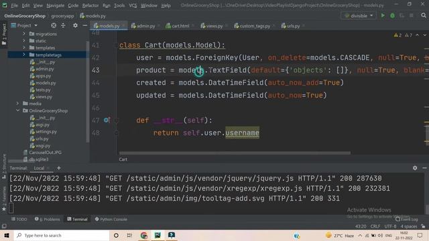Hide the Terminal tool window
The width and height of the screenshot is (429, 241).
(x=424, y=168)
